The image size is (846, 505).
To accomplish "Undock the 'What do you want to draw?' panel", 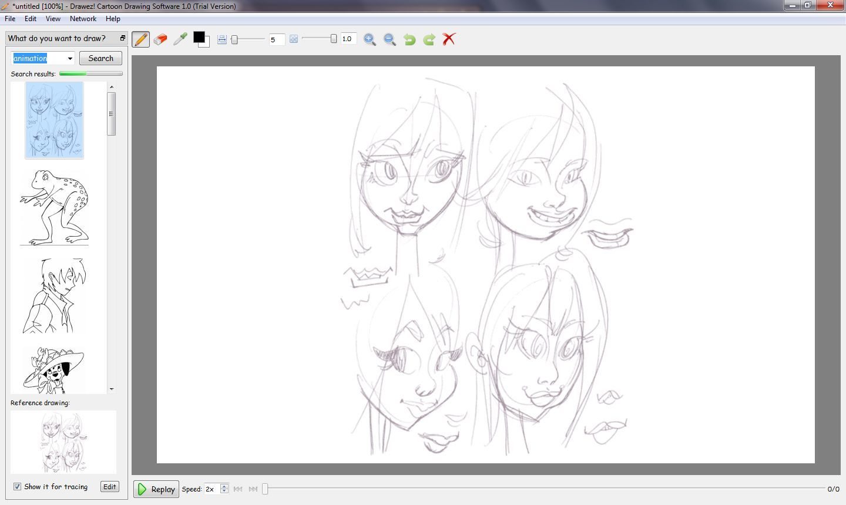I will [x=123, y=38].
